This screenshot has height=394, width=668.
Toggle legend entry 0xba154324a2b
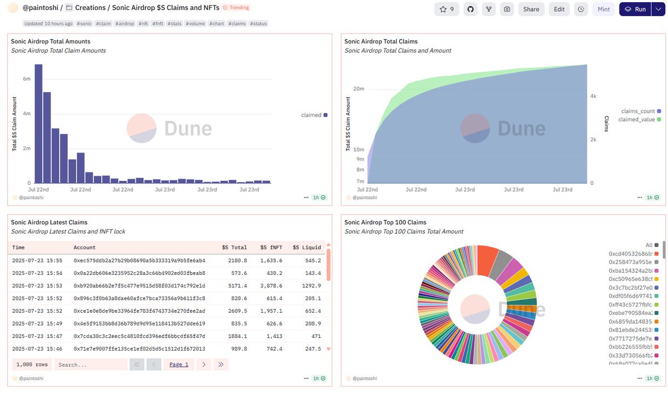coord(634,270)
